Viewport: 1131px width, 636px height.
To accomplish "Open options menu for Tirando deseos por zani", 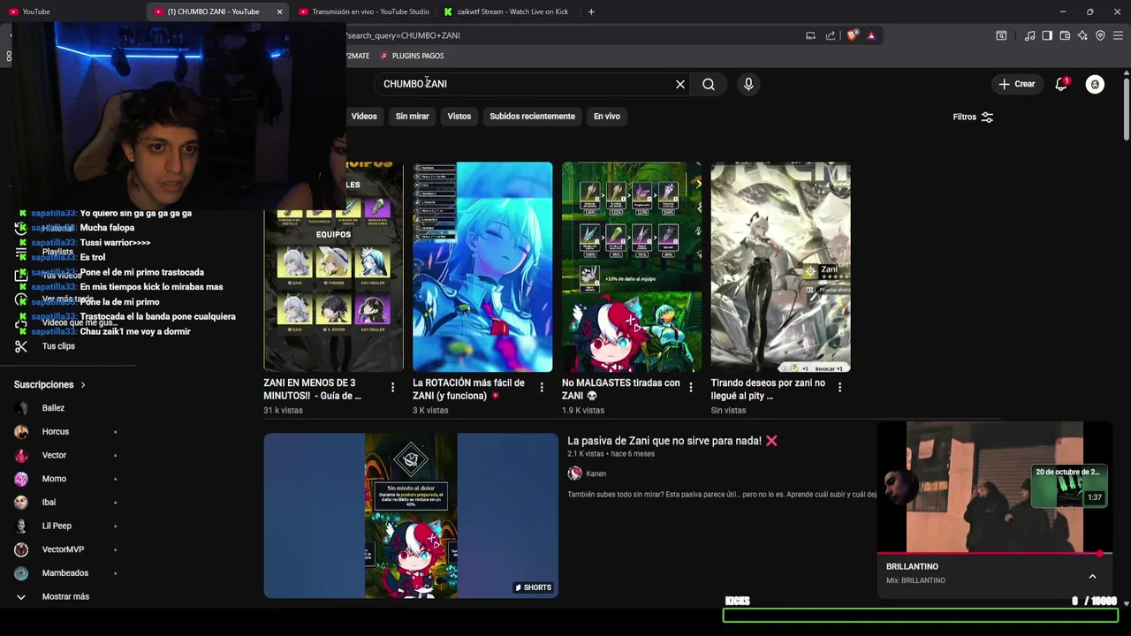I will click(839, 387).
